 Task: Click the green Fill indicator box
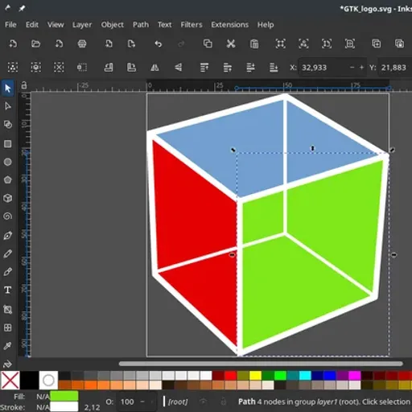pyautogui.click(x=64, y=396)
